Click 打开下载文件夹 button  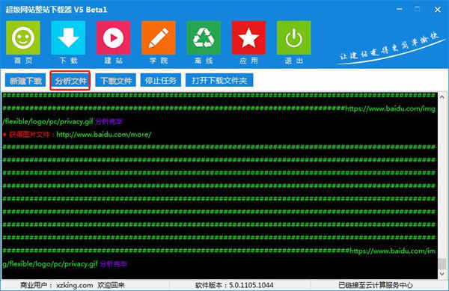pos(219,80)
